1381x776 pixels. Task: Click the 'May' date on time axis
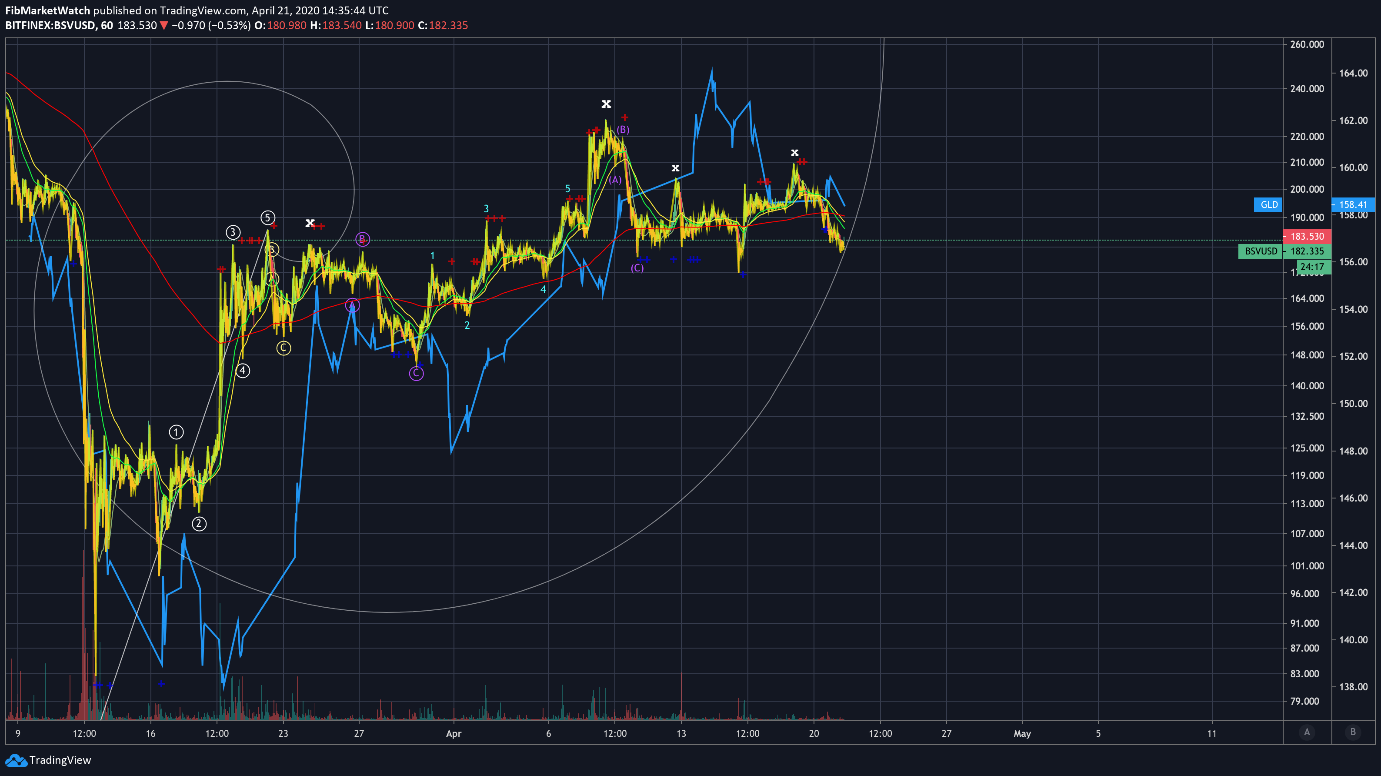pos(1022,734)
